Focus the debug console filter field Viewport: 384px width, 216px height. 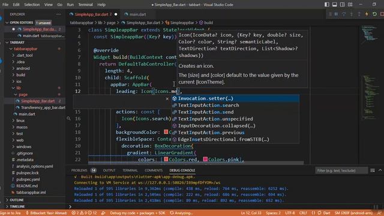pos(341,170)
